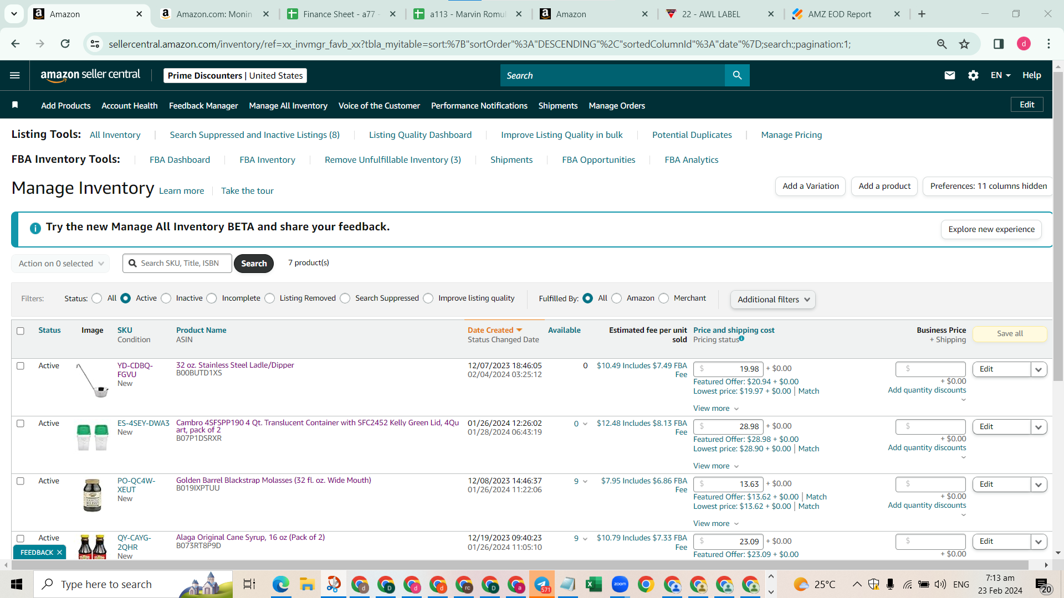Open the notification center icon
Viewport: 1064px width, 598px height.
coord(1043,585)
